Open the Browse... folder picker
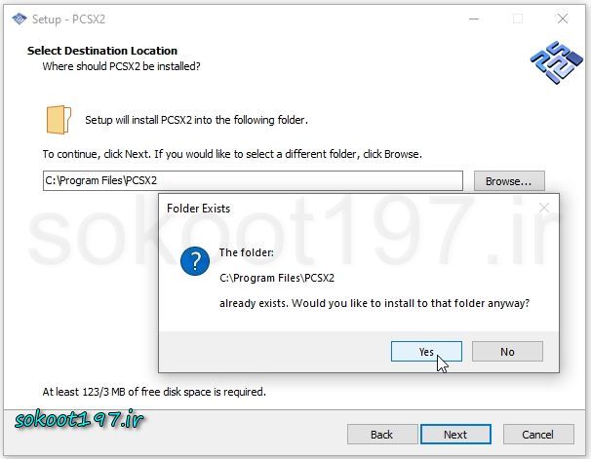591x459 pixels. pos(508,181)
